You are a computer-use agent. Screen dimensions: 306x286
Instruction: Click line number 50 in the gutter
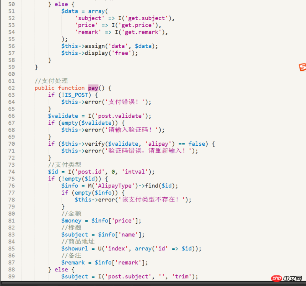tap(11, 4)
